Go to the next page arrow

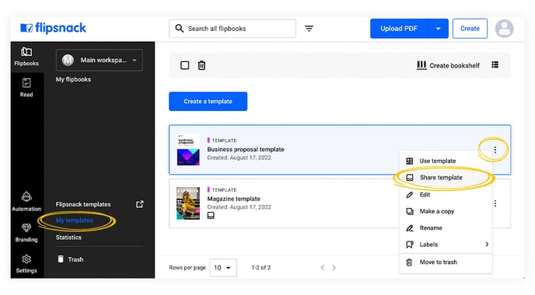(334, 268)
